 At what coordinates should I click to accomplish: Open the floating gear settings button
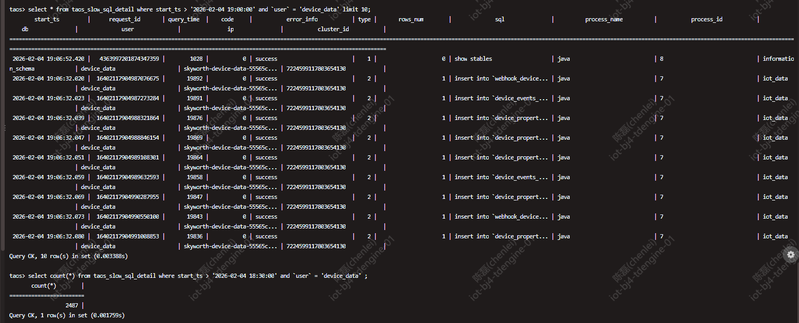(x=791, y=254)
